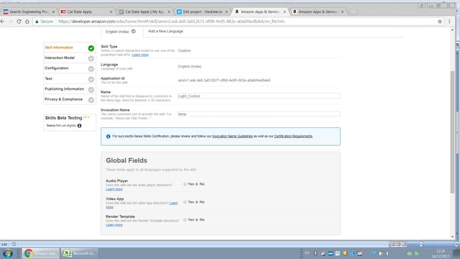Click the scrollbar up arrow at top

point(453,30)
